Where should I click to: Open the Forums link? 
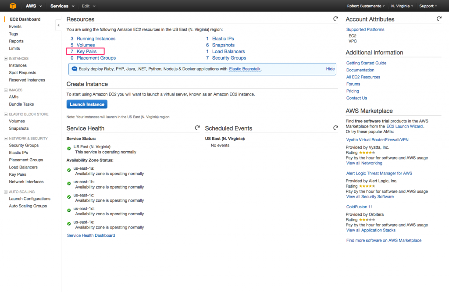353,84
